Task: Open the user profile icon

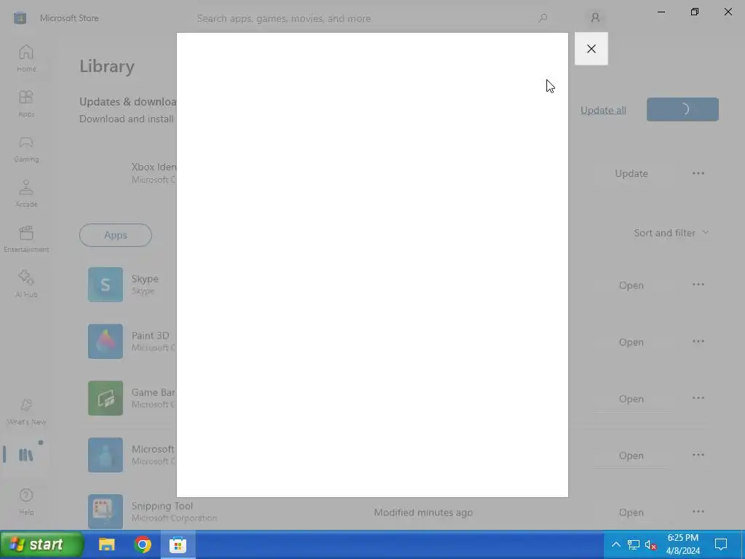Action: 595,18
